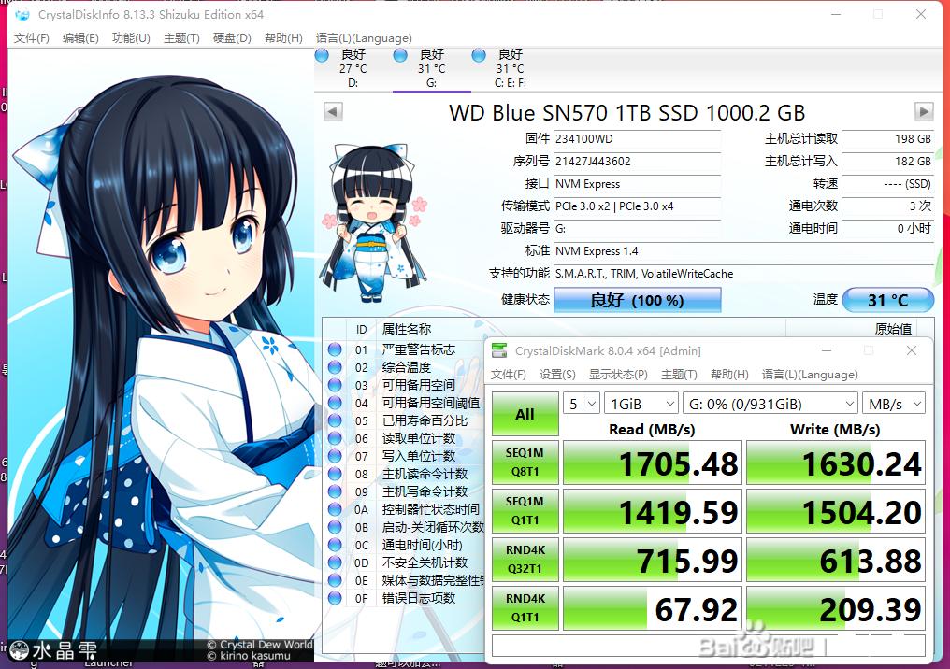Click status orb of attribute 01 严重警告标志
The height and width of the screenshot is (669, 950).
point(335,349)
